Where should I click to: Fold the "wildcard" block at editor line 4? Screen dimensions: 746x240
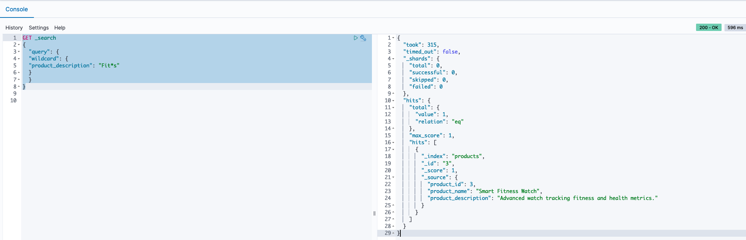pos(19,59)
